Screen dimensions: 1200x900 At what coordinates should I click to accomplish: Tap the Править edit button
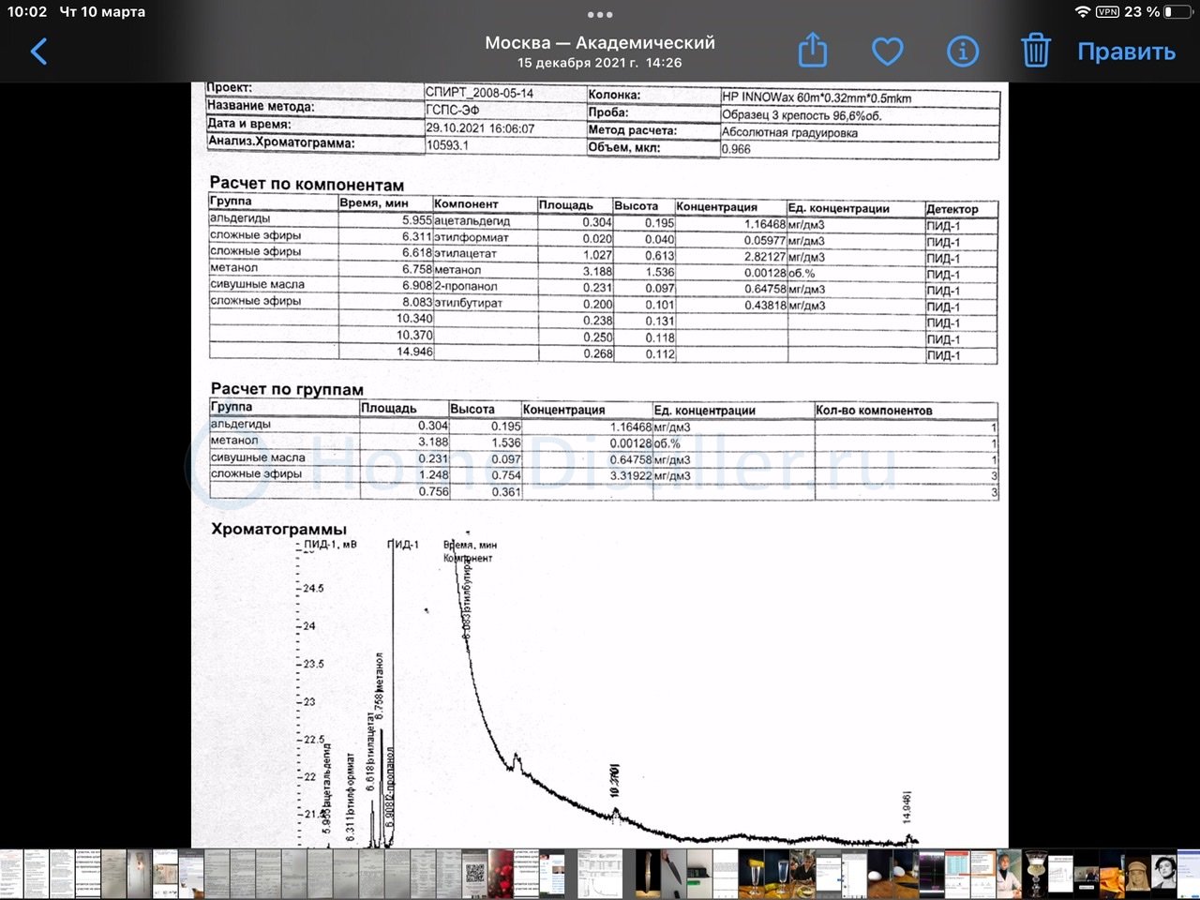coord(1126,52)
